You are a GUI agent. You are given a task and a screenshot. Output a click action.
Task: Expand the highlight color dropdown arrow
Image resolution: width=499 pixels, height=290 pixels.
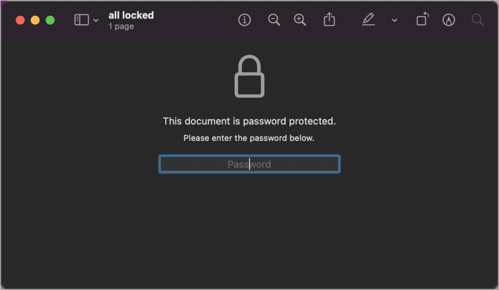point(395,20)
